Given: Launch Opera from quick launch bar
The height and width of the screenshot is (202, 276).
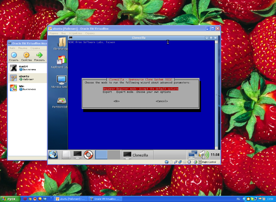Looking at the screenshot, I should [x=25, y=199].
